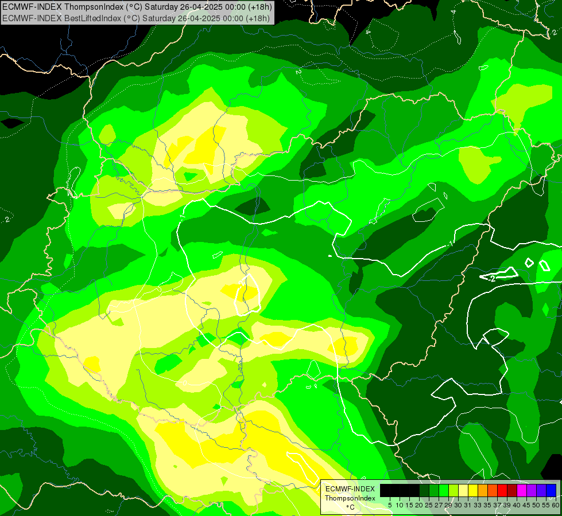Select the blue 55-60 legend swatch
Image resolution: width=562 pixels, height=516 pixels.
point(551,491)
